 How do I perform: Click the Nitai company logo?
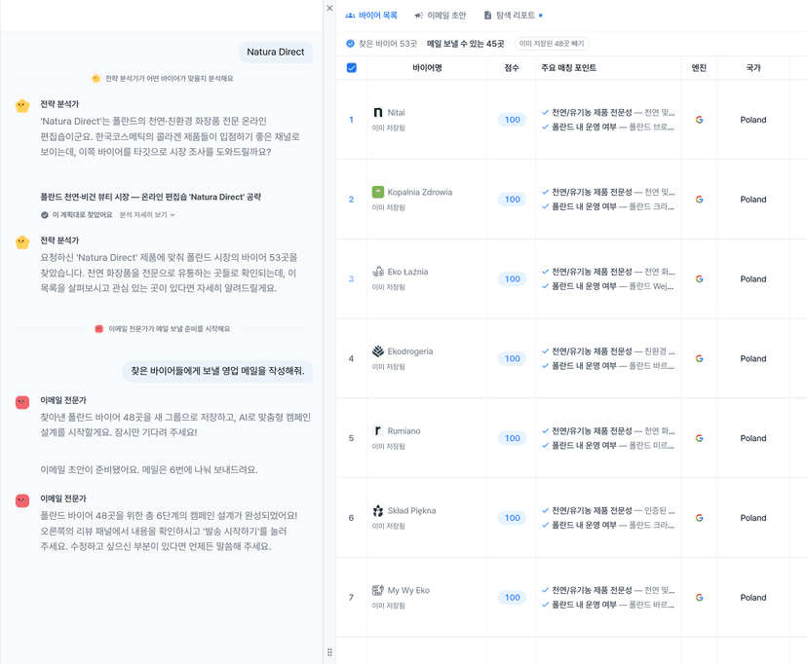[x=378, y=113]
